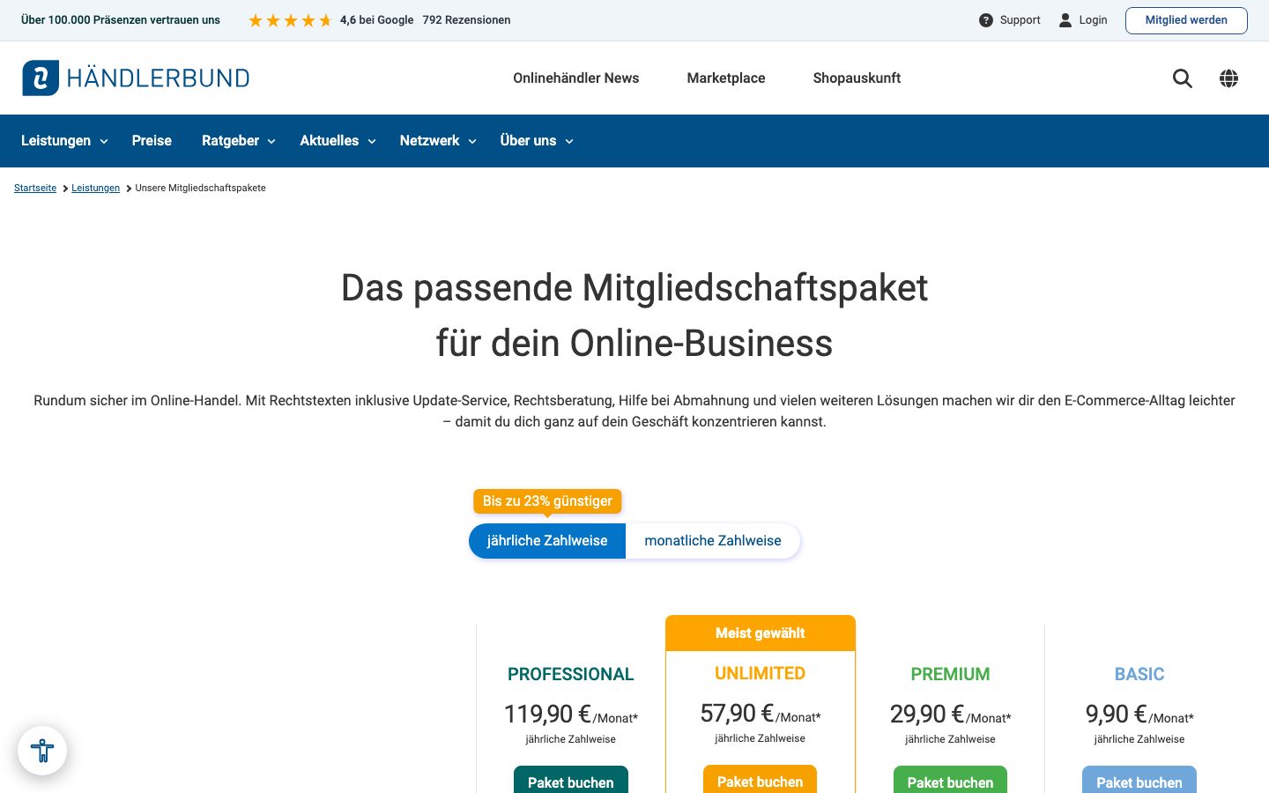Click the 119,90 € price
Screen dimensions: 1269x793
[547, 714]
